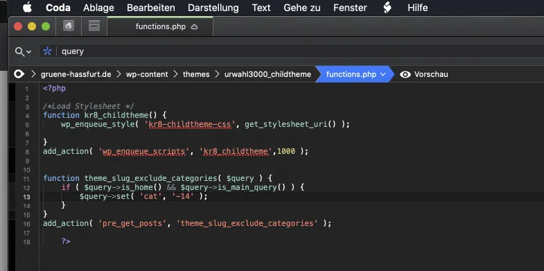Open the Coda application menu
544x271 pixels.
pyautogui.click(x=58, y=8)
